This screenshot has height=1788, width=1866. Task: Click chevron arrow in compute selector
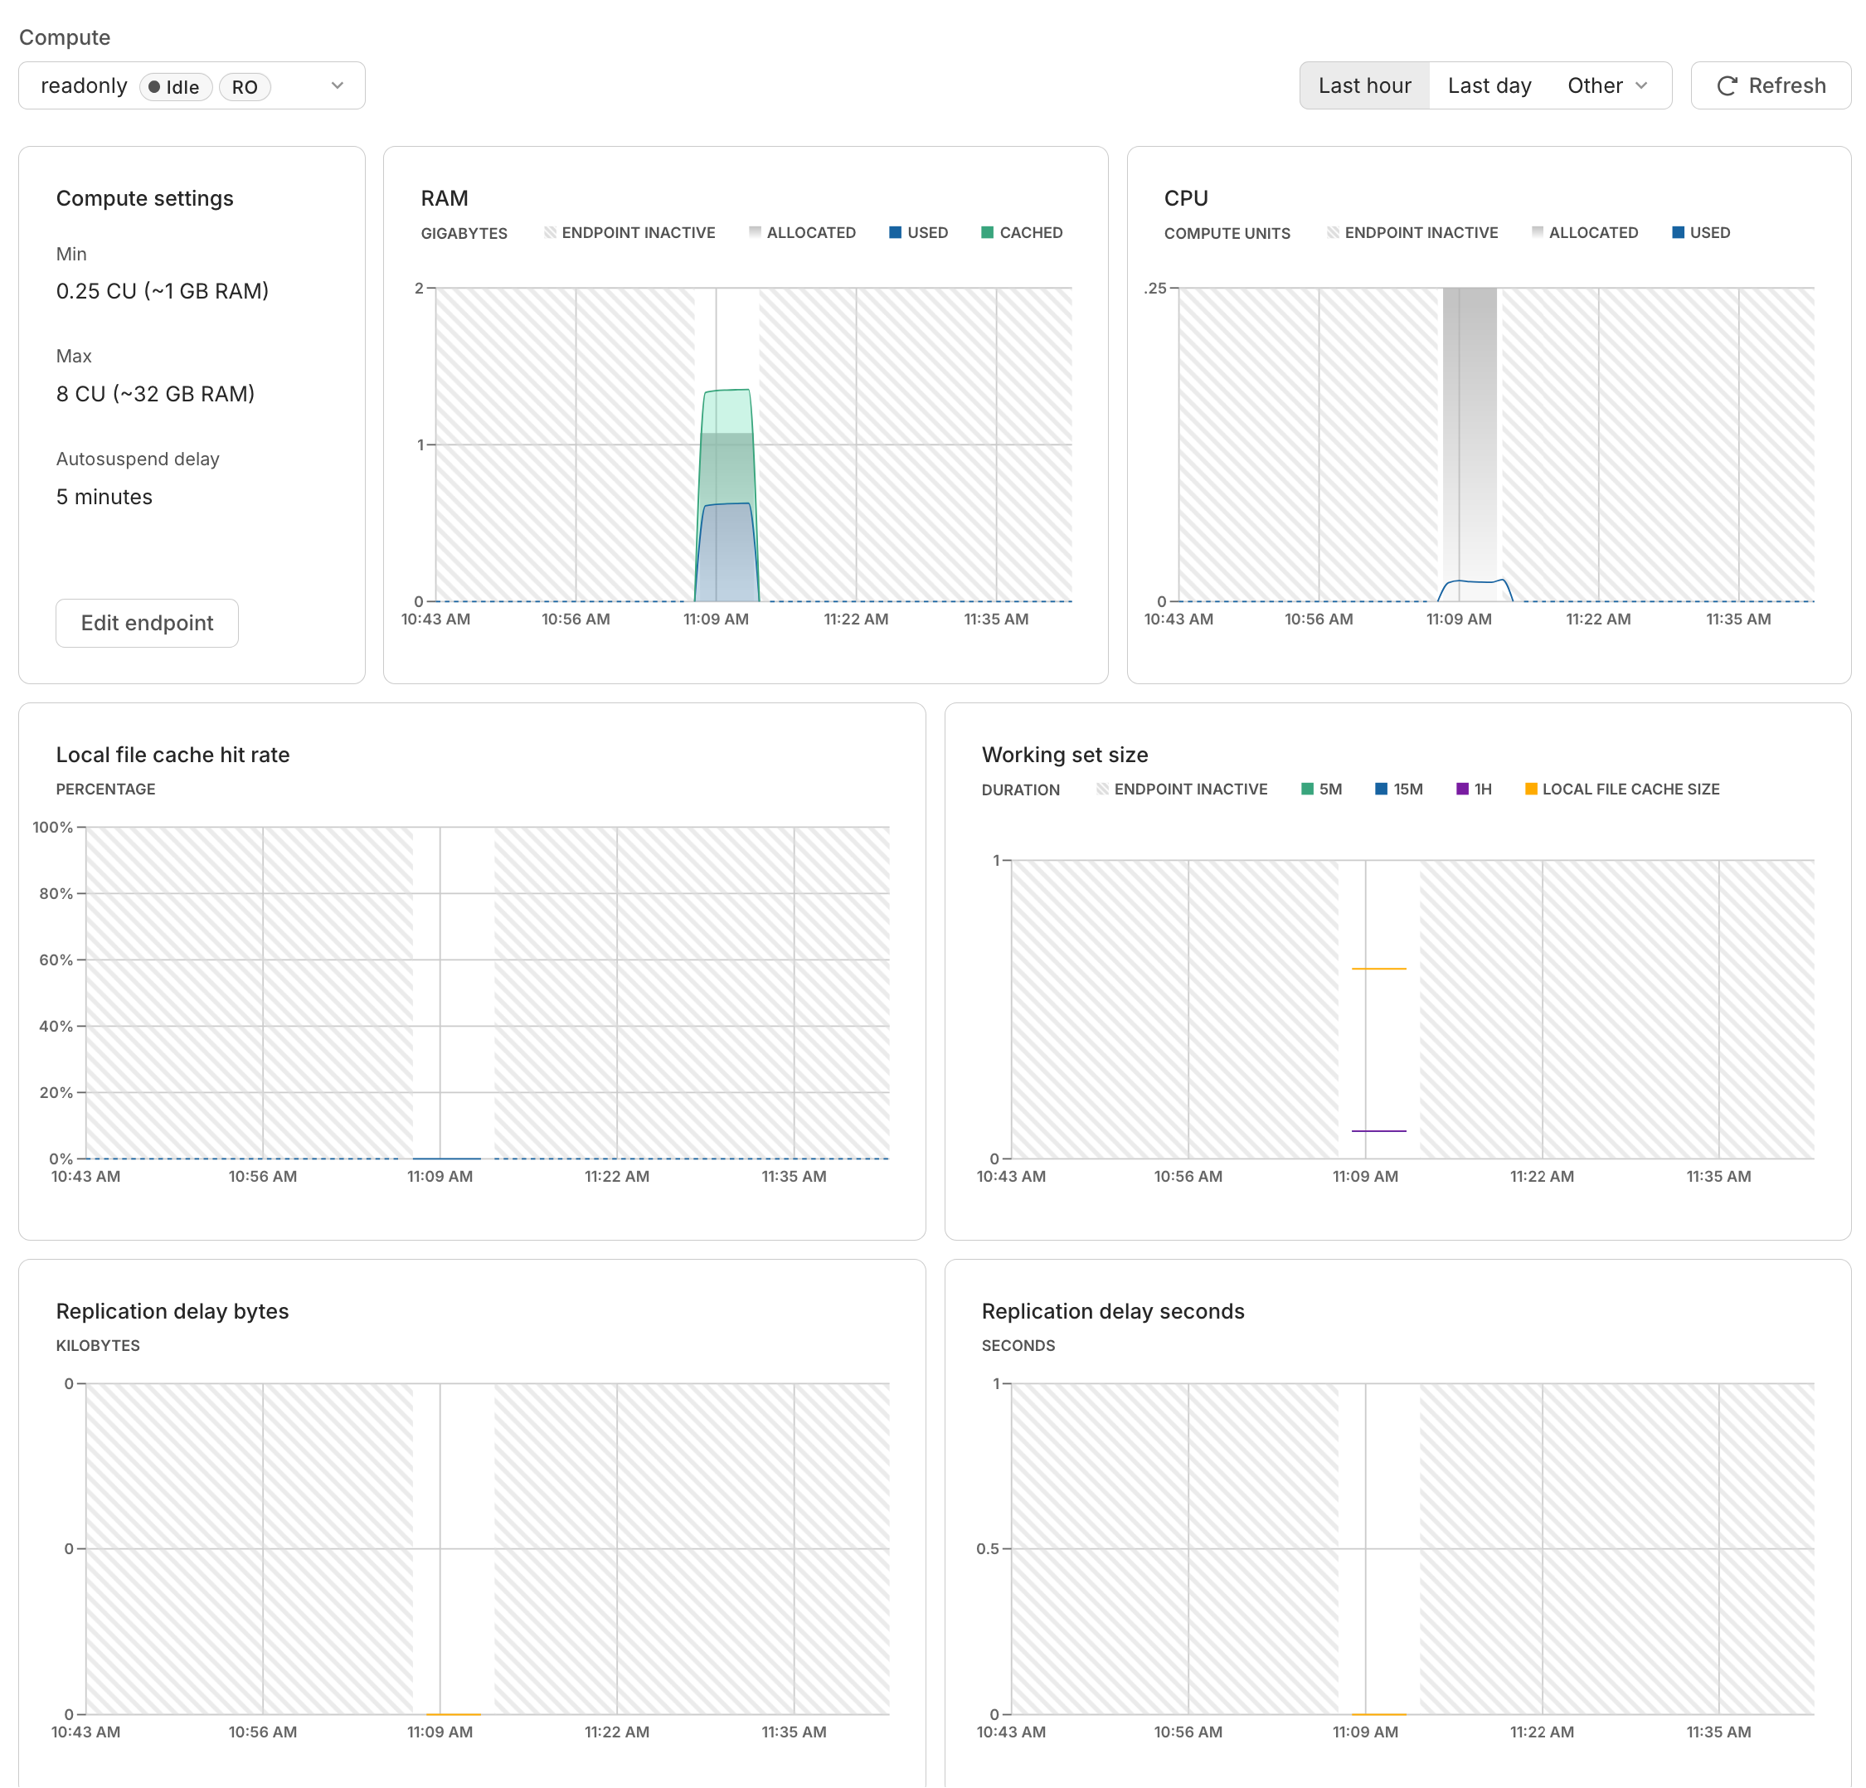point(337,85)
